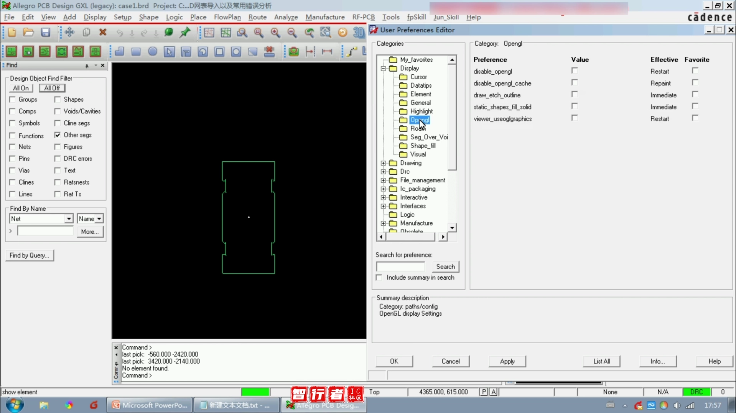The width and height of the screenshot is (736, 413).
Task: Click the List All button
Action: (x=601, y=361)
